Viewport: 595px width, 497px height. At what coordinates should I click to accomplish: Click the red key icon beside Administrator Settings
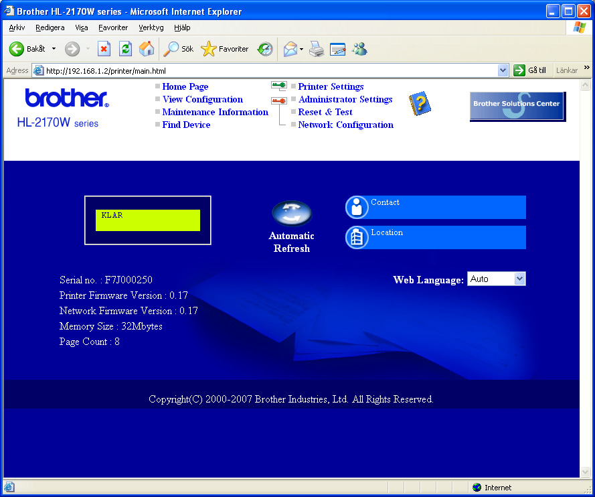click(x=279, y=100)
